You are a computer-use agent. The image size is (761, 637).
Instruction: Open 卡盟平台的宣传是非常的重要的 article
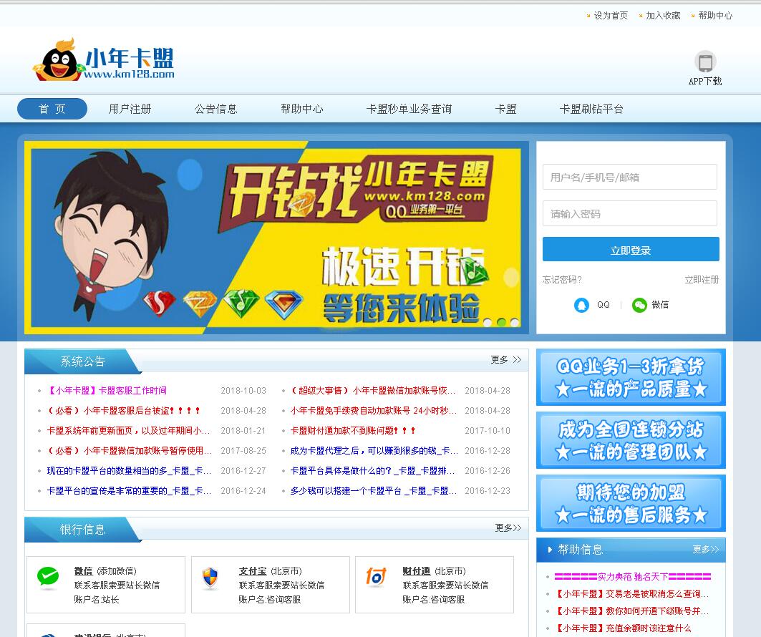click(129, 491)
